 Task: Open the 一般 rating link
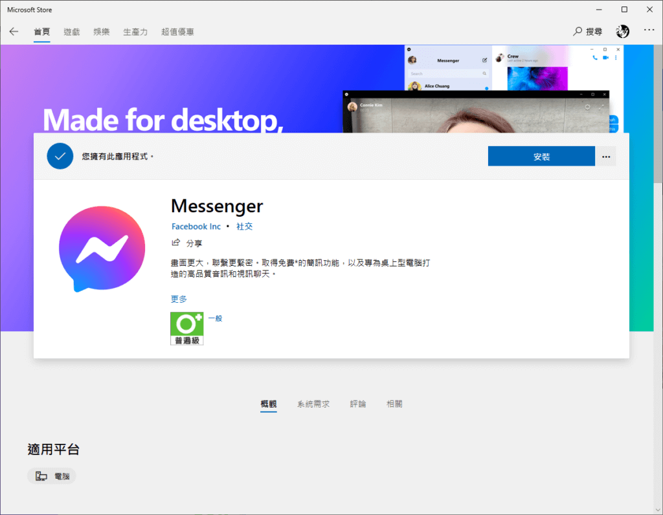coord(215,318)
